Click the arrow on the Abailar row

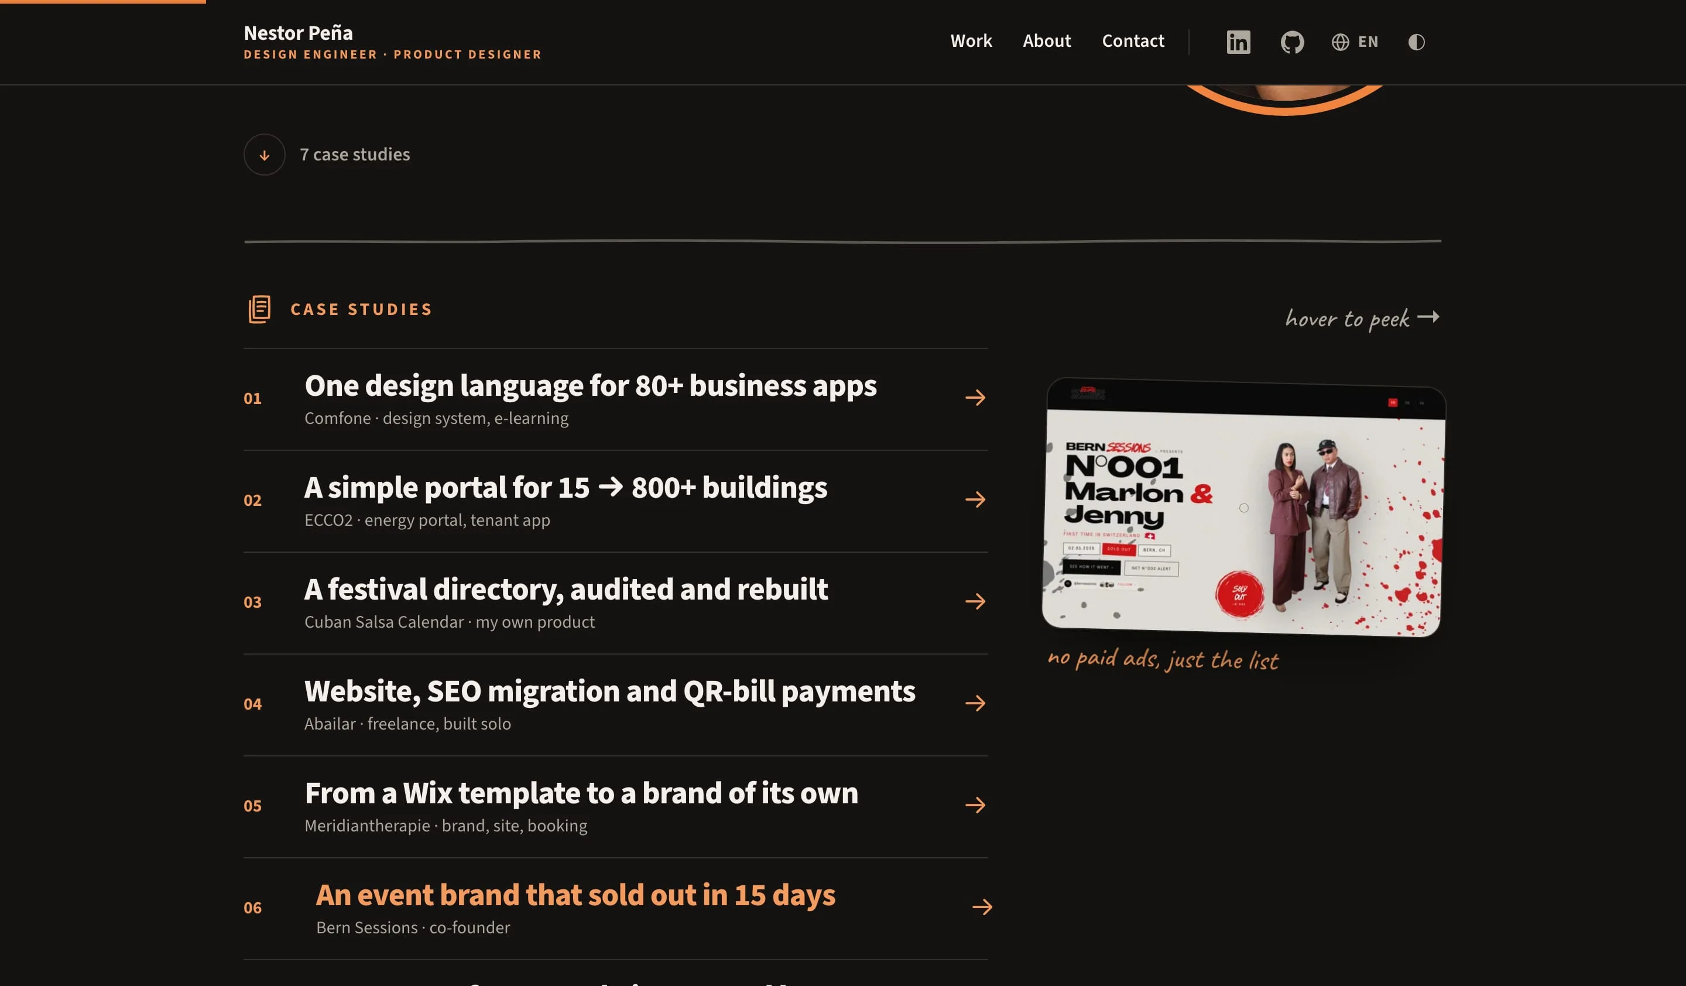click(975, 703)
